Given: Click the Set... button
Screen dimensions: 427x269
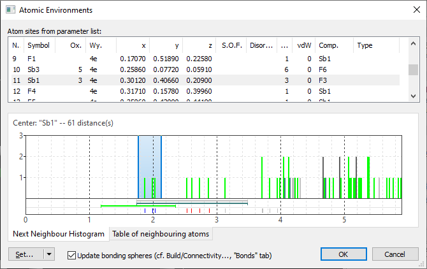Looking at the screenshot, I should (25, 254).
